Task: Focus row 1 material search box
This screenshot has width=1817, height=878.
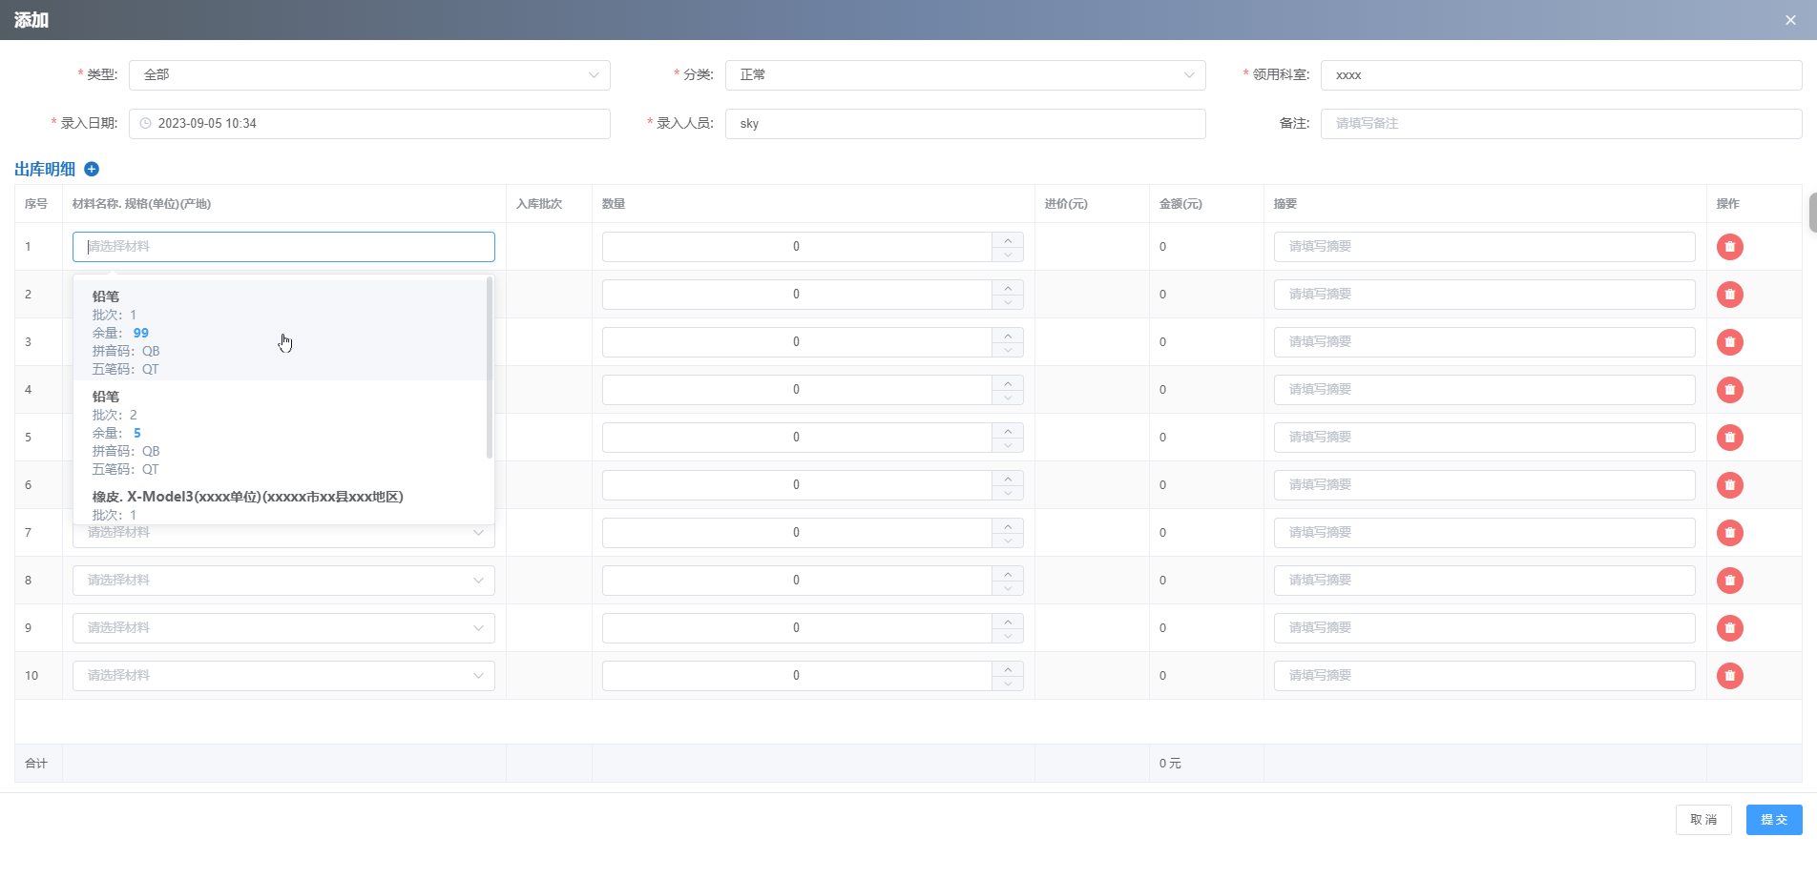Action: pos(283,247)
